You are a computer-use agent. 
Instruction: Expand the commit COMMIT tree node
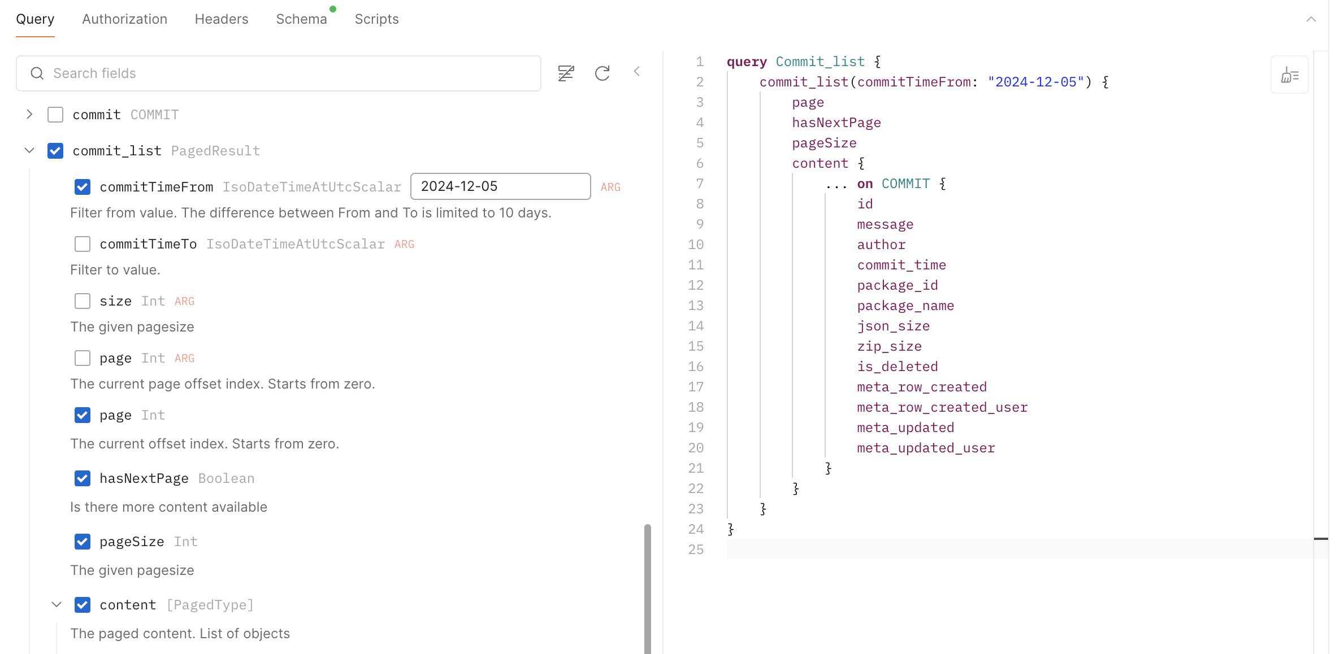(x=29, y=115)
